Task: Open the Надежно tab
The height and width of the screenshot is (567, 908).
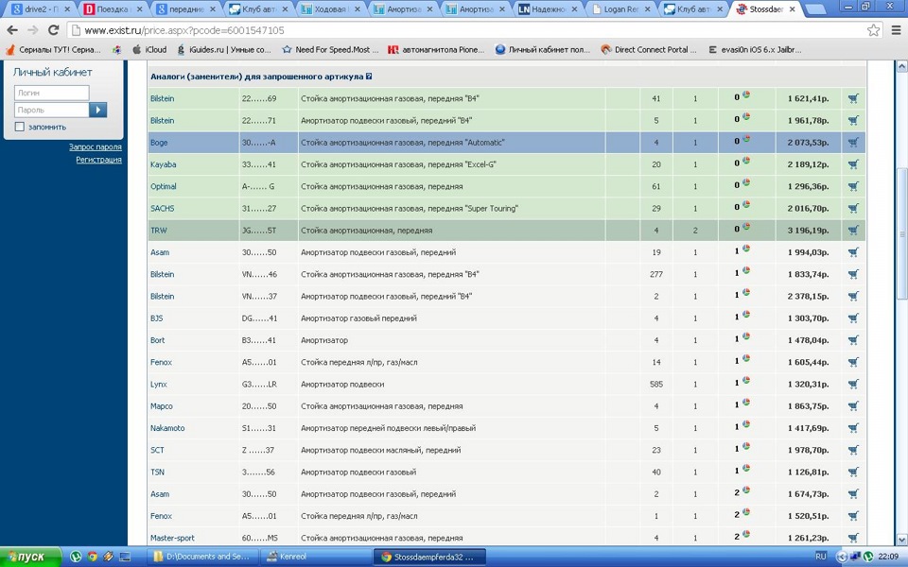Action: click(548, 9)
